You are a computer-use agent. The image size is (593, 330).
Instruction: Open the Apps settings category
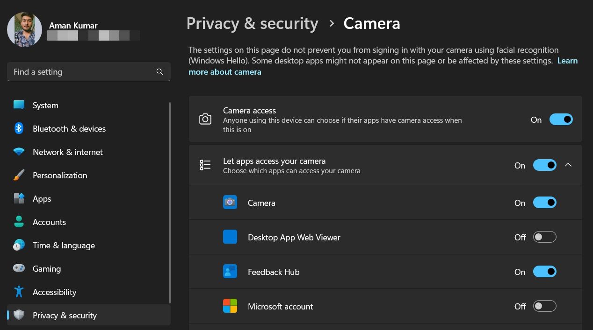point(89,199)
